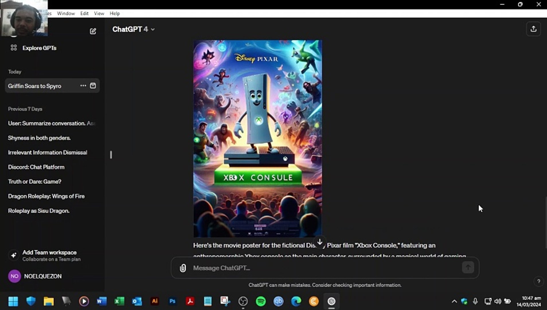Click Add Team workspace

click(x=52, y=255)
